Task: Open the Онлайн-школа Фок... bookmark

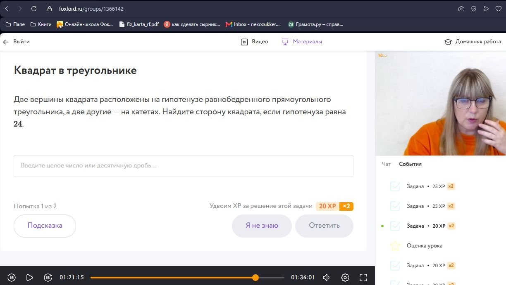Action: 85,24
